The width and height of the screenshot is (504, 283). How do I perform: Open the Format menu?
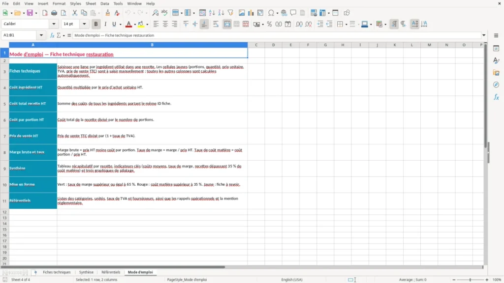pos(59,3)
